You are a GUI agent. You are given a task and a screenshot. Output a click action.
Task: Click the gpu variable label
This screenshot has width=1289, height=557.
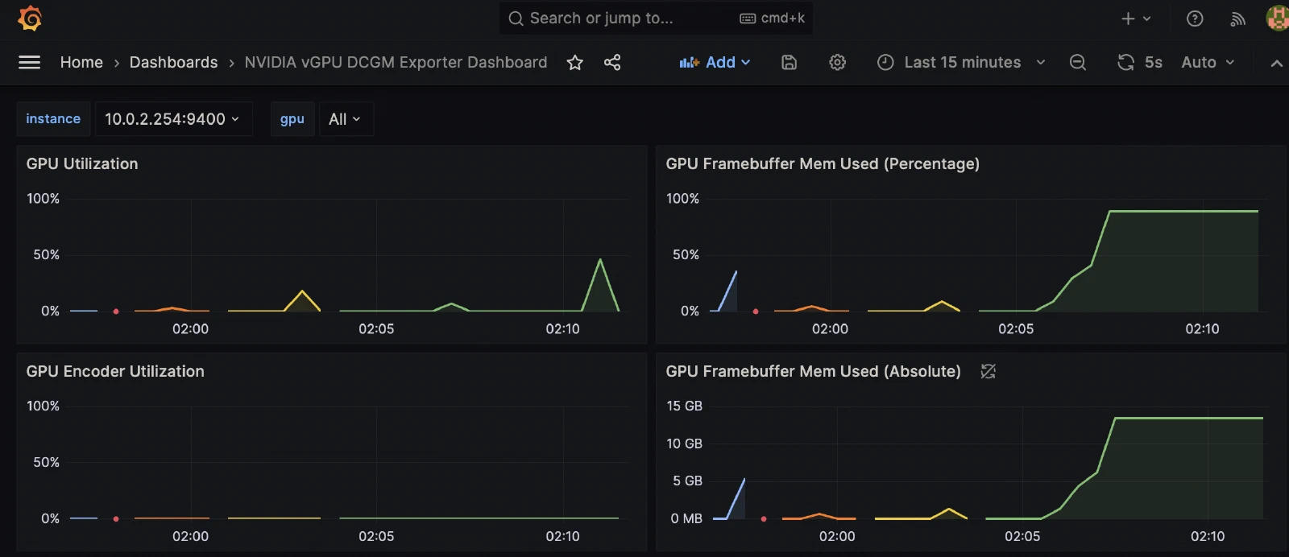(x=292, y=119)
